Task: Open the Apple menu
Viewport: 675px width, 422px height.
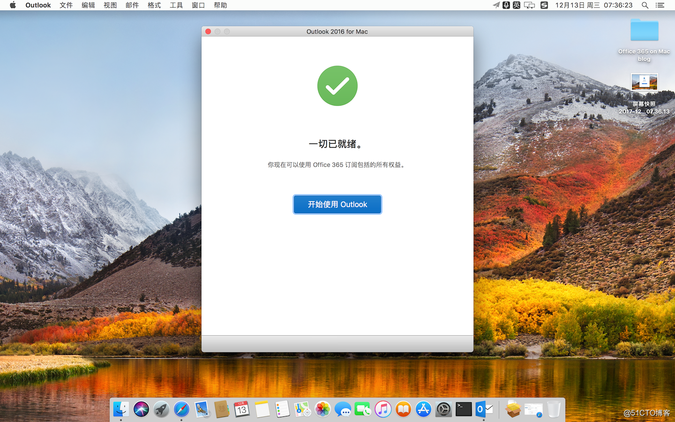Action: pyautogui.click(x=13, y=5)
